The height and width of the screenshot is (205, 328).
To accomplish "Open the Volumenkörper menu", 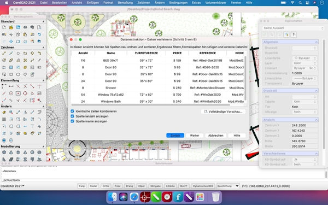I will [216, 3].
